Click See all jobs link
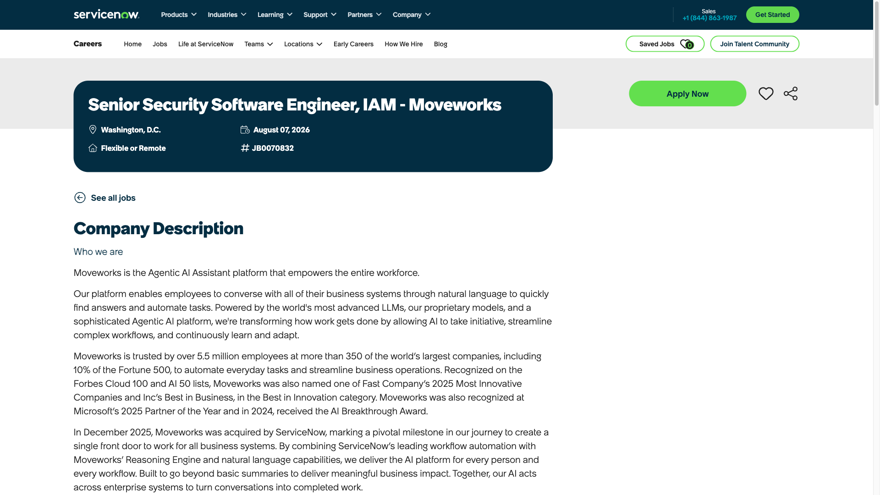 (113, 198)
